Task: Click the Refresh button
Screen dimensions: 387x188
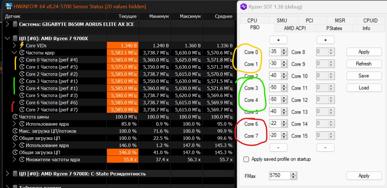Action: [364, 64]
